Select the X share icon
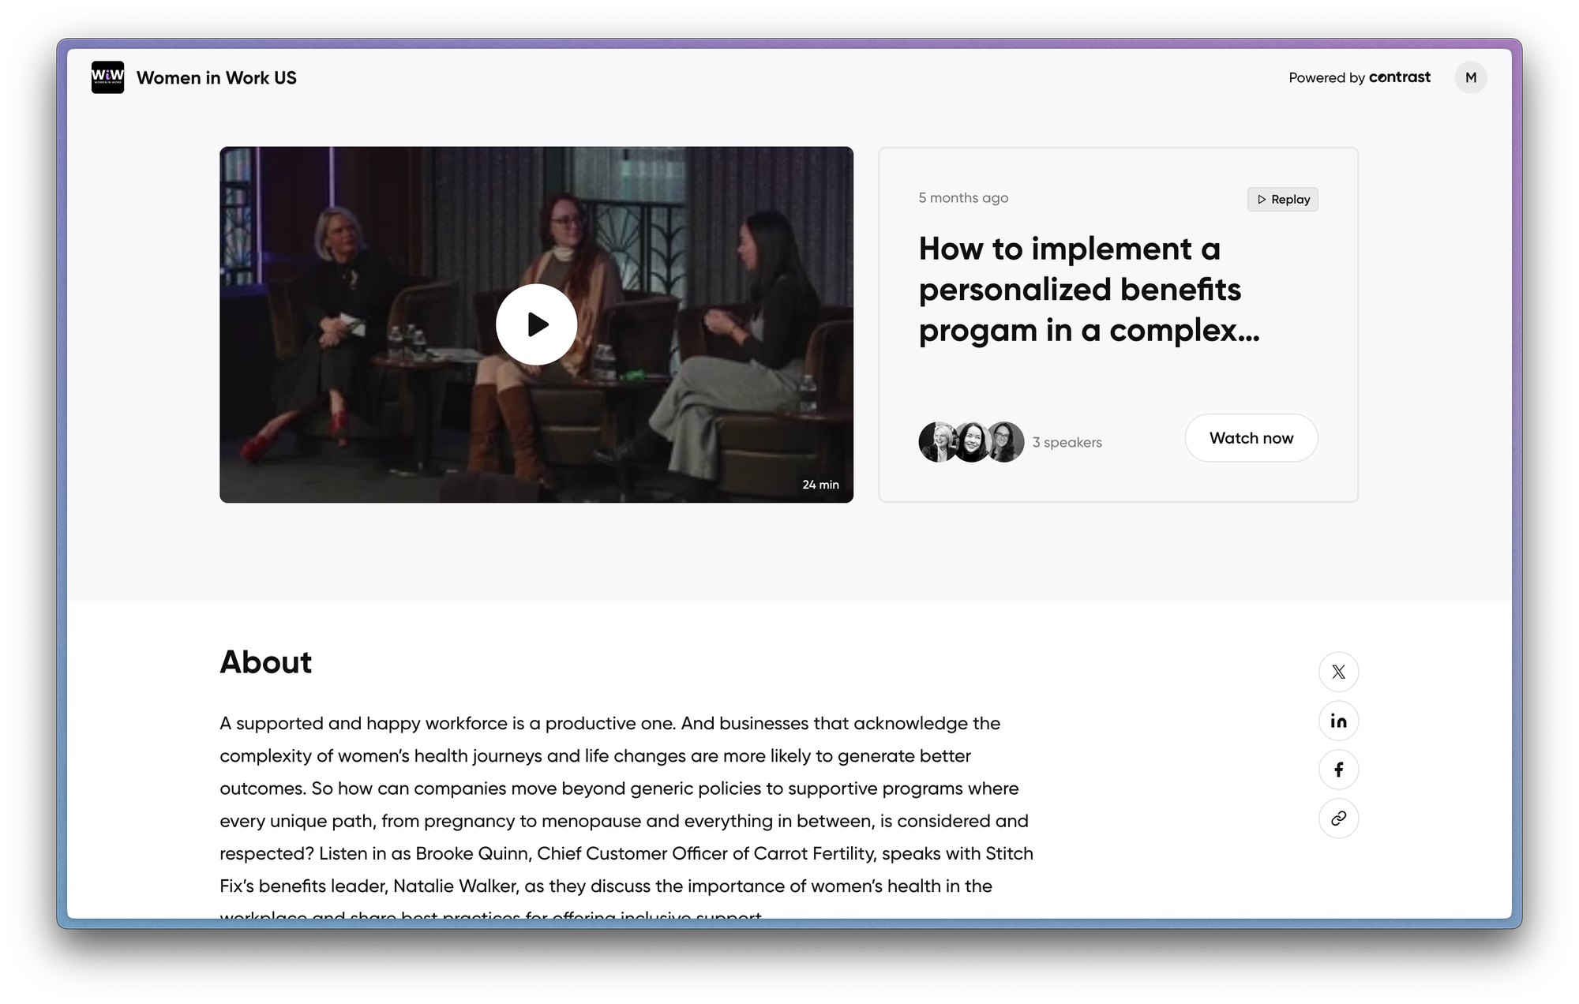 [x=1339, y=672]
